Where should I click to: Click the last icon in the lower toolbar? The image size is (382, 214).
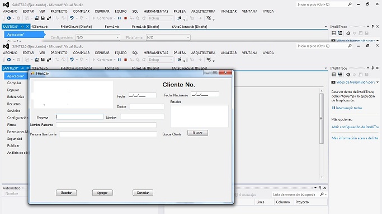tap(209, 60)
